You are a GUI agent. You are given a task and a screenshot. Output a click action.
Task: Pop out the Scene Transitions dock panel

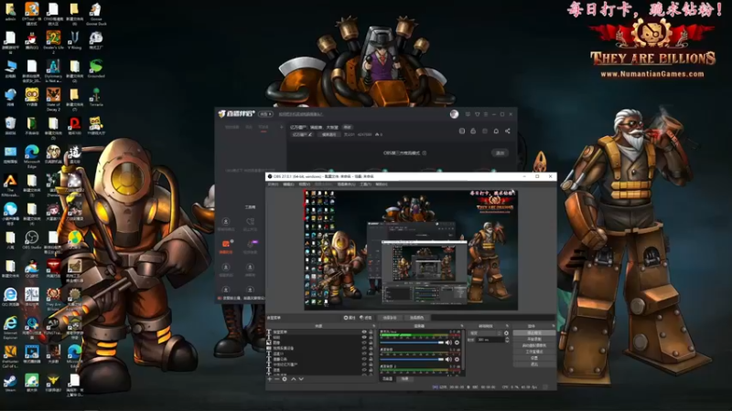(507, 326)
